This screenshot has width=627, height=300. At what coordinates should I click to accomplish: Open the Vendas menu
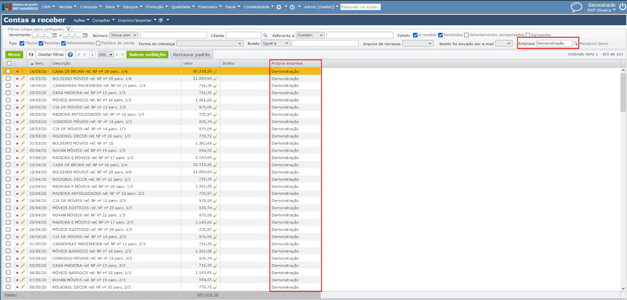pyautogui.click(x=67, y=7)
